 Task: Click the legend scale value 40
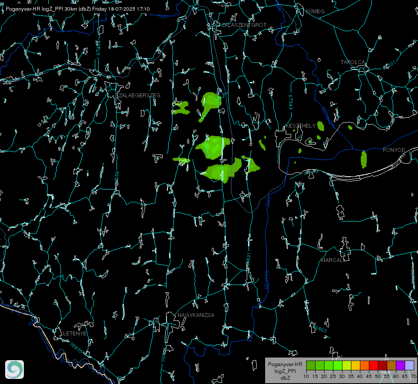(360, 377)
